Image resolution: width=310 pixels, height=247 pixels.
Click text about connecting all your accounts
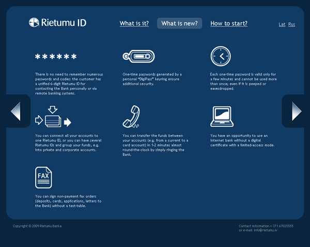pyautogui.click(x=68, y=143)
